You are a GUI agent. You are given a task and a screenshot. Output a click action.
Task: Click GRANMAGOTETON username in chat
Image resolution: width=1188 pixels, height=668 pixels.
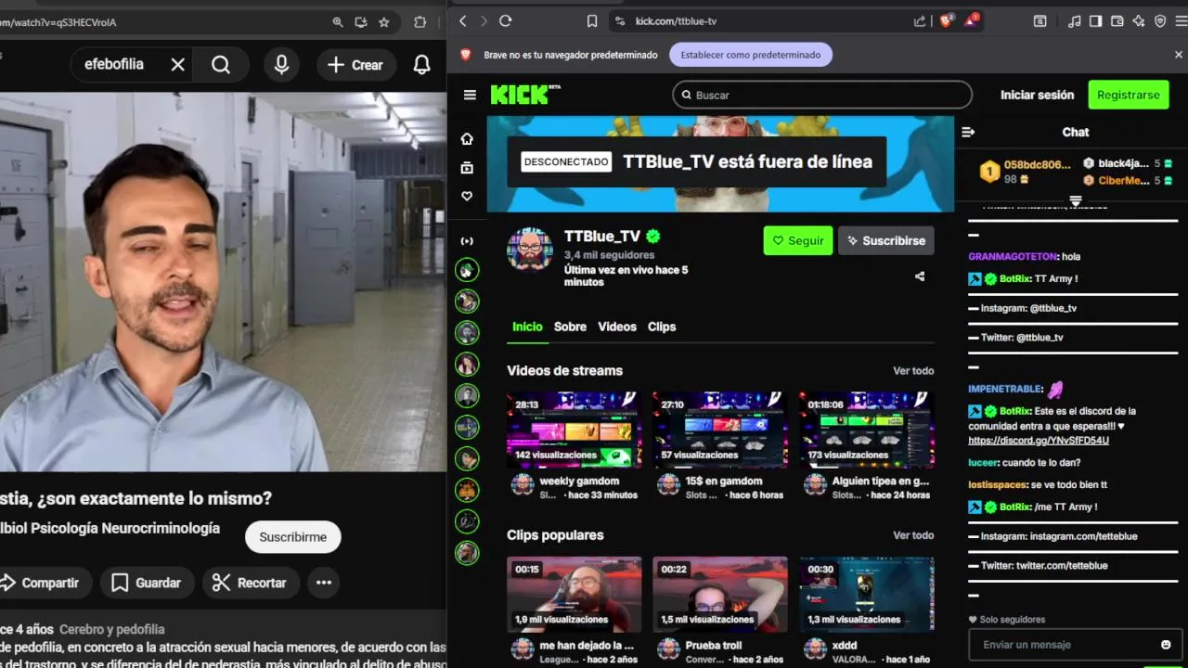[1013, 256]
